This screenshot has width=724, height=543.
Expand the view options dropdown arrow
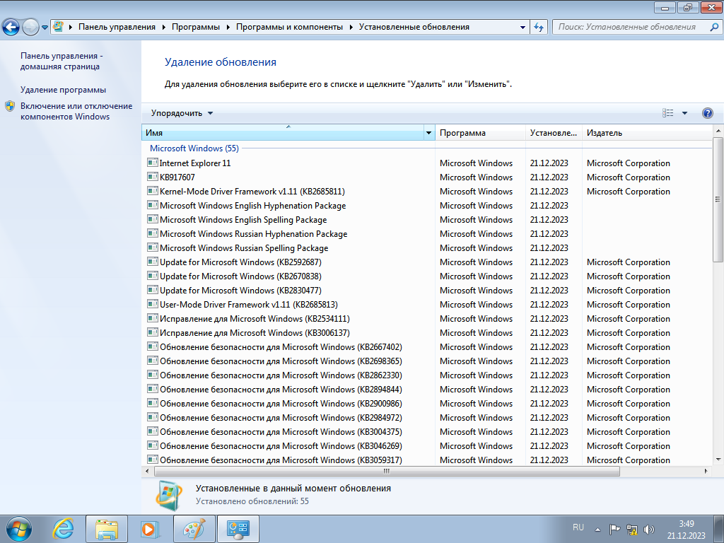pyautogui.click(x=684, y=113)
